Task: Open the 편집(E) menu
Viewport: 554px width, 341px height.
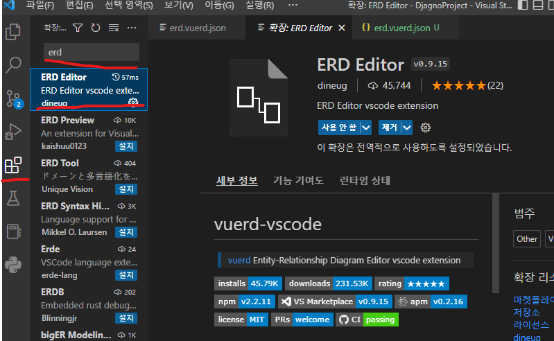Action: 80,6
